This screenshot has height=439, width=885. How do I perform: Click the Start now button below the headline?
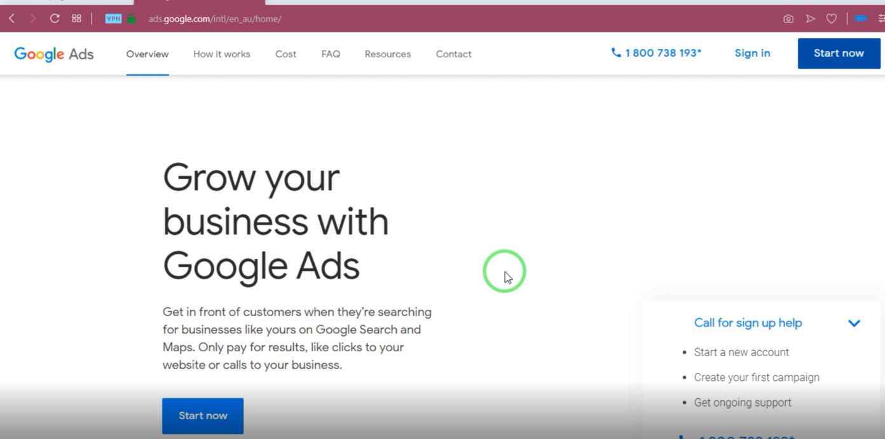pyautogui.click(x=203, y=415)
